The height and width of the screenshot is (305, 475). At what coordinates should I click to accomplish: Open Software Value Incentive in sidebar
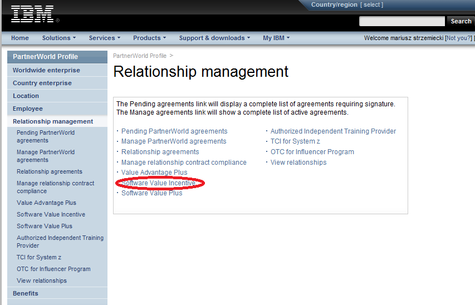tap(51, 214)
